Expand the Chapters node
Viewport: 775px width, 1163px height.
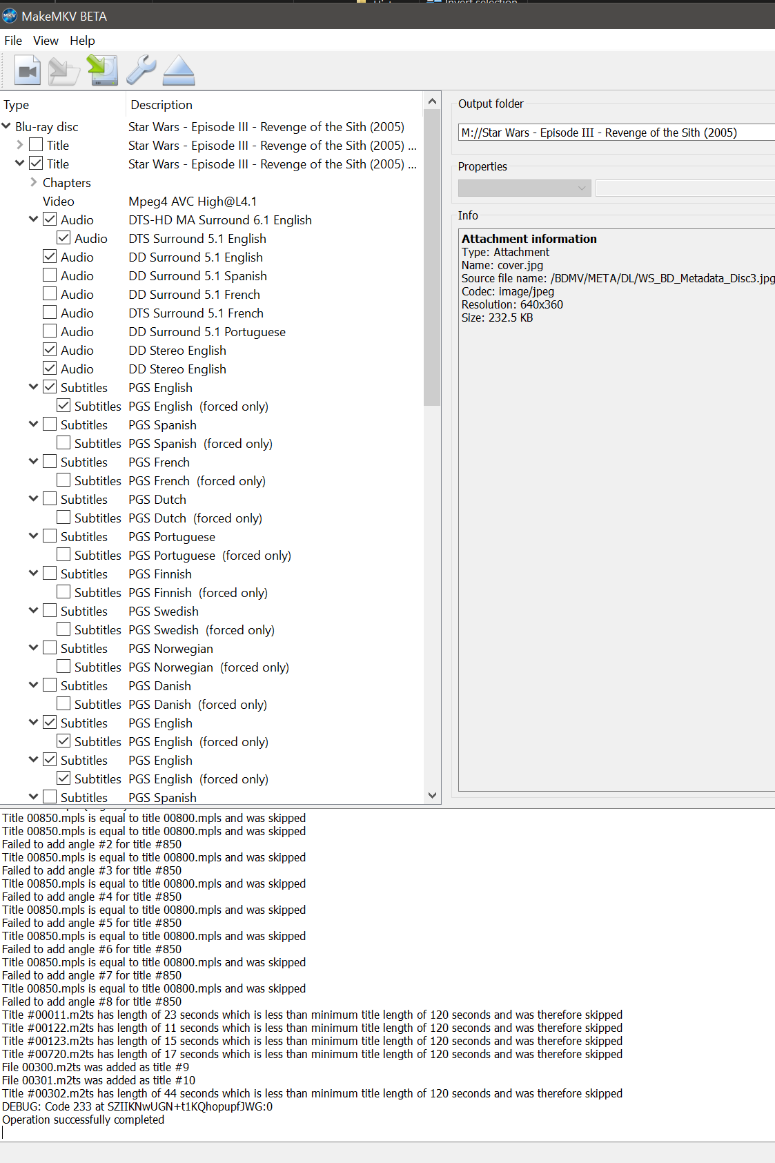[x=34, y=182]
